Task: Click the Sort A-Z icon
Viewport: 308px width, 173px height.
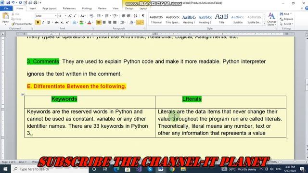Action: click(x=136, y=16)
